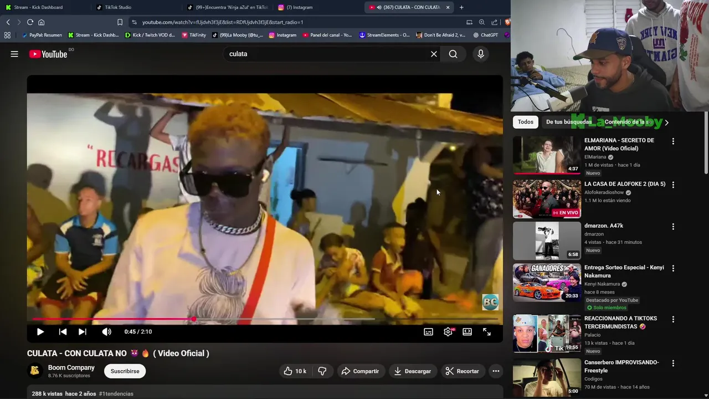Open the browser zoom control
709x399 pixels.
(481, 22)
